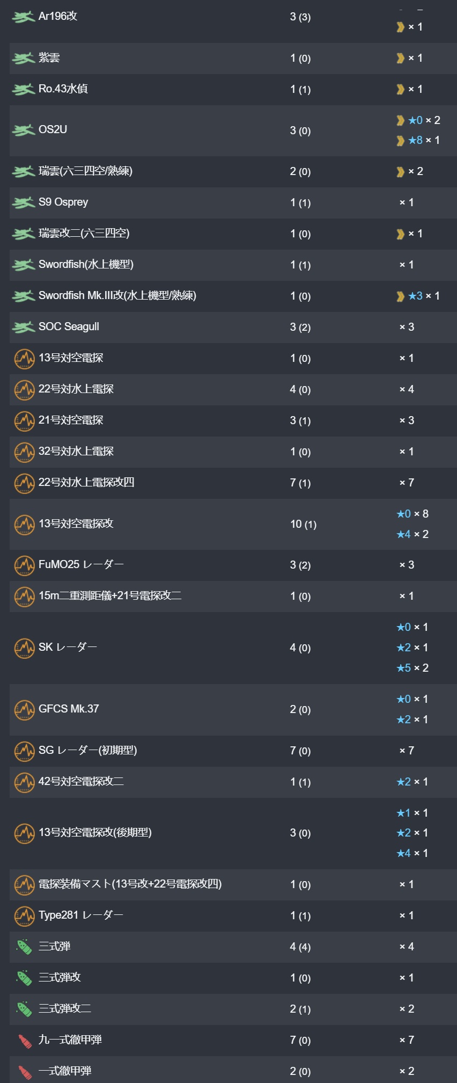Select the 電探装備マスト(13号改+22号電探改四) name
The width and height of the screenshot is (457, 1083).
coord(130,884)
